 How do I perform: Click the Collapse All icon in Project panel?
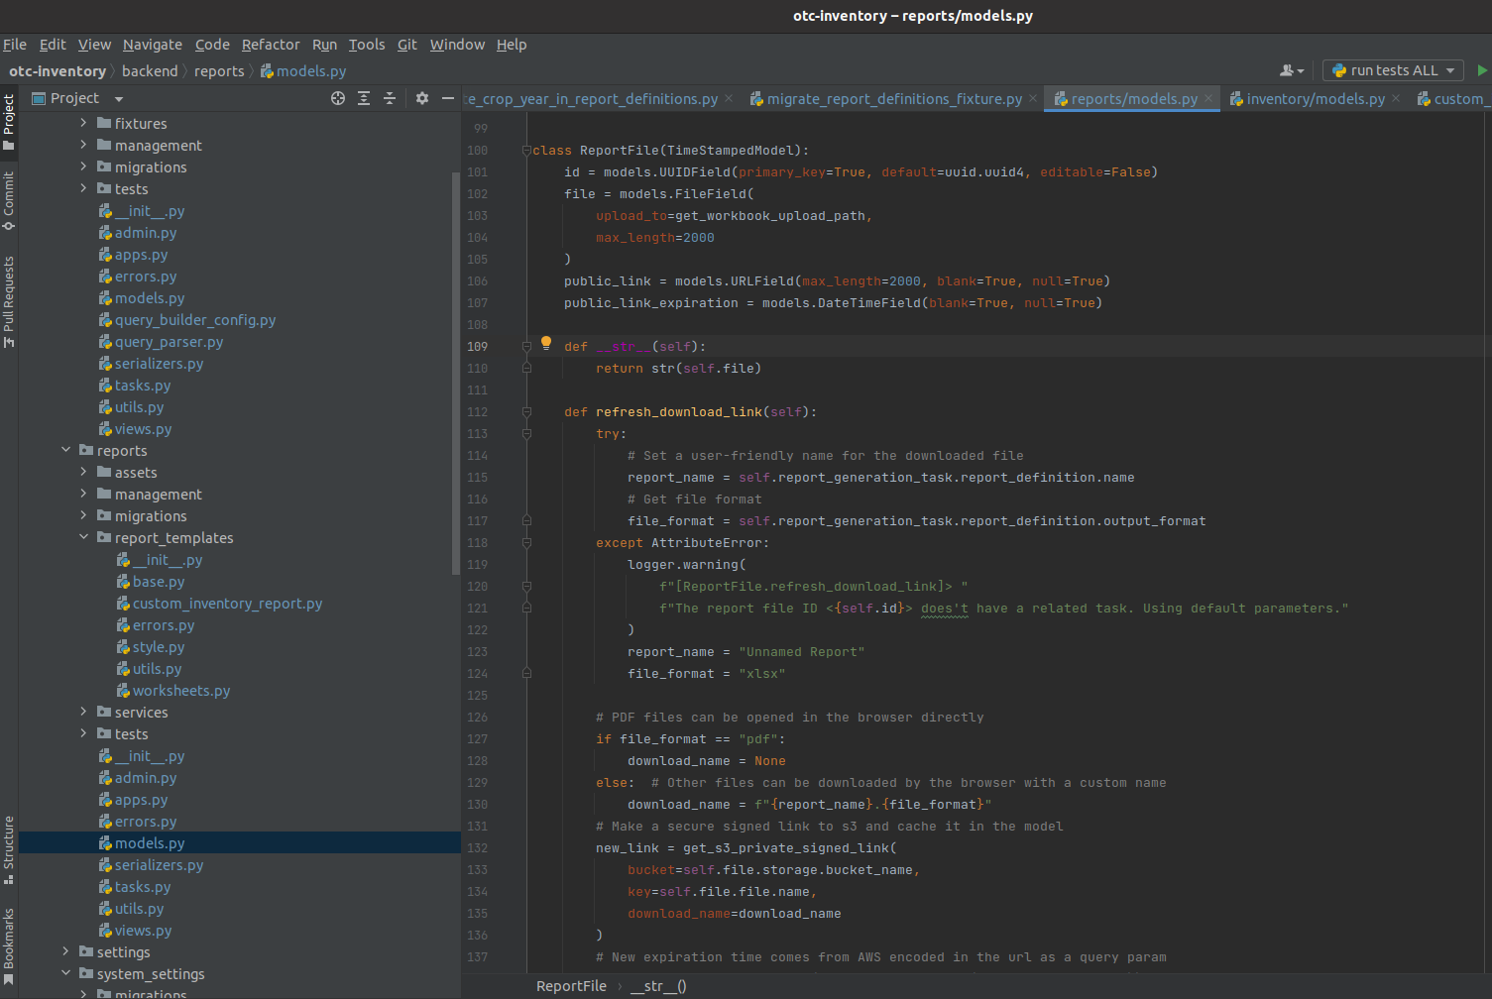tap(390, 98)
